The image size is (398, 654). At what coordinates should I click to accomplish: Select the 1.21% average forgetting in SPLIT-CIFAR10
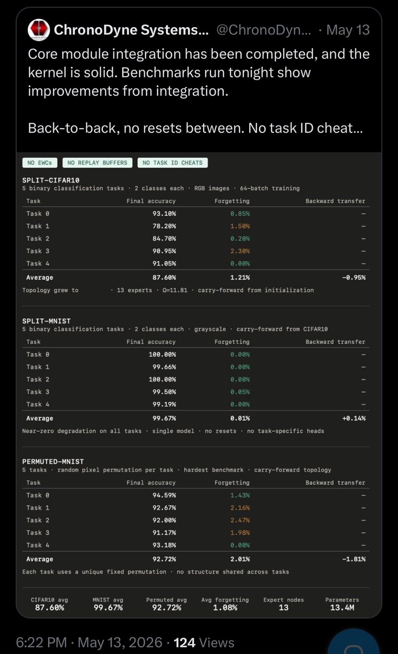[x=240, y=277]
